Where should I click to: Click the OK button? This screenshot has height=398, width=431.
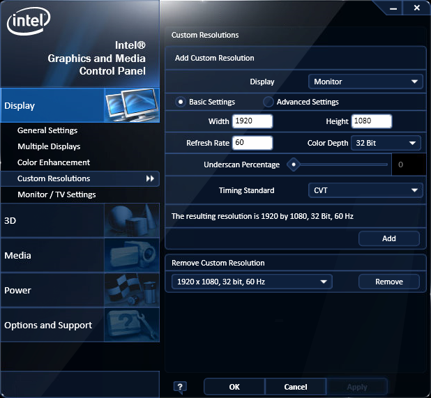[234, 387]
